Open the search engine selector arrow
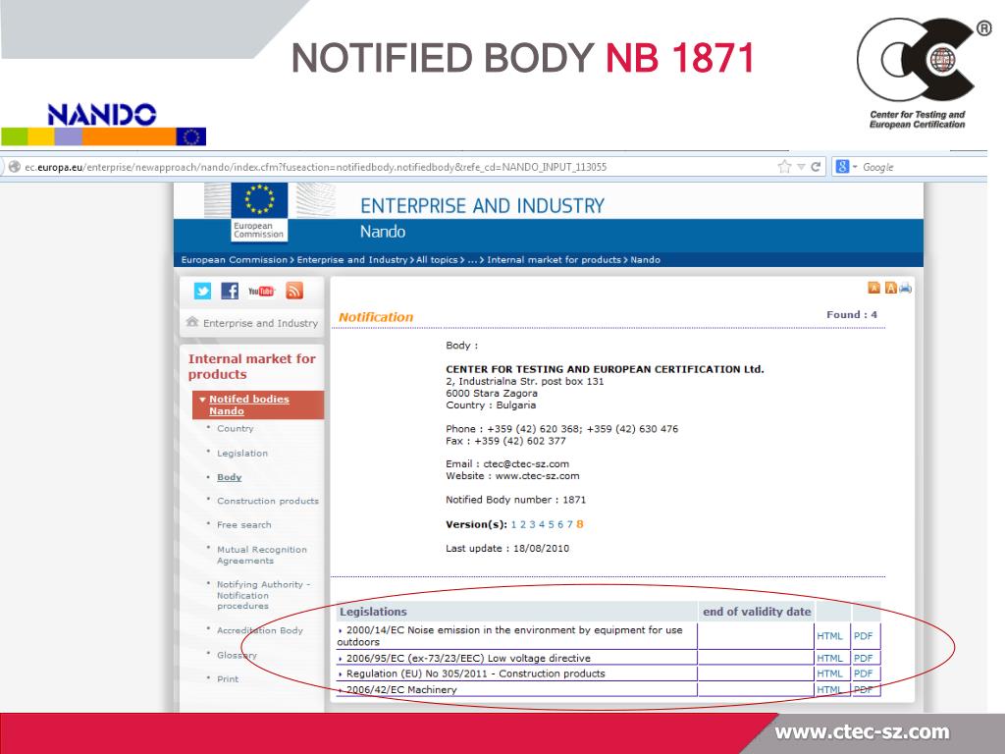1005x754 pixels. [855, 167]
